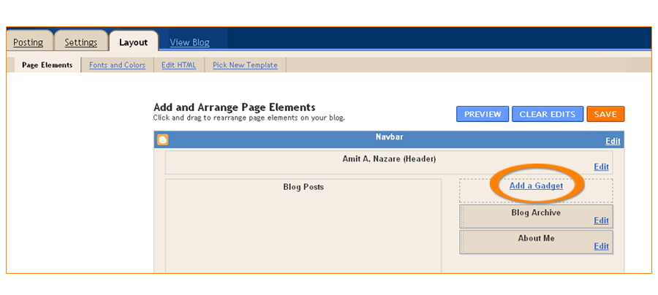
Task: Edit the Amit A. Nazare header
Action: (x=601, y=167)
